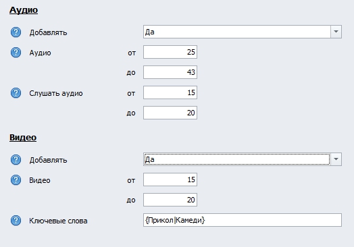Click Видео 'от' field with value 15

point(170,180)
